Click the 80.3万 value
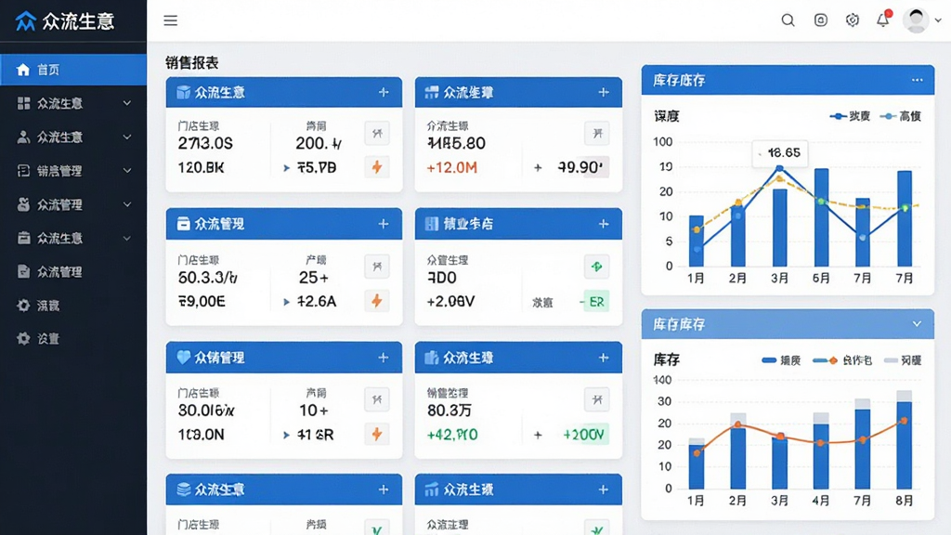Viewport: 951px width, 535px height. point(449,411)
